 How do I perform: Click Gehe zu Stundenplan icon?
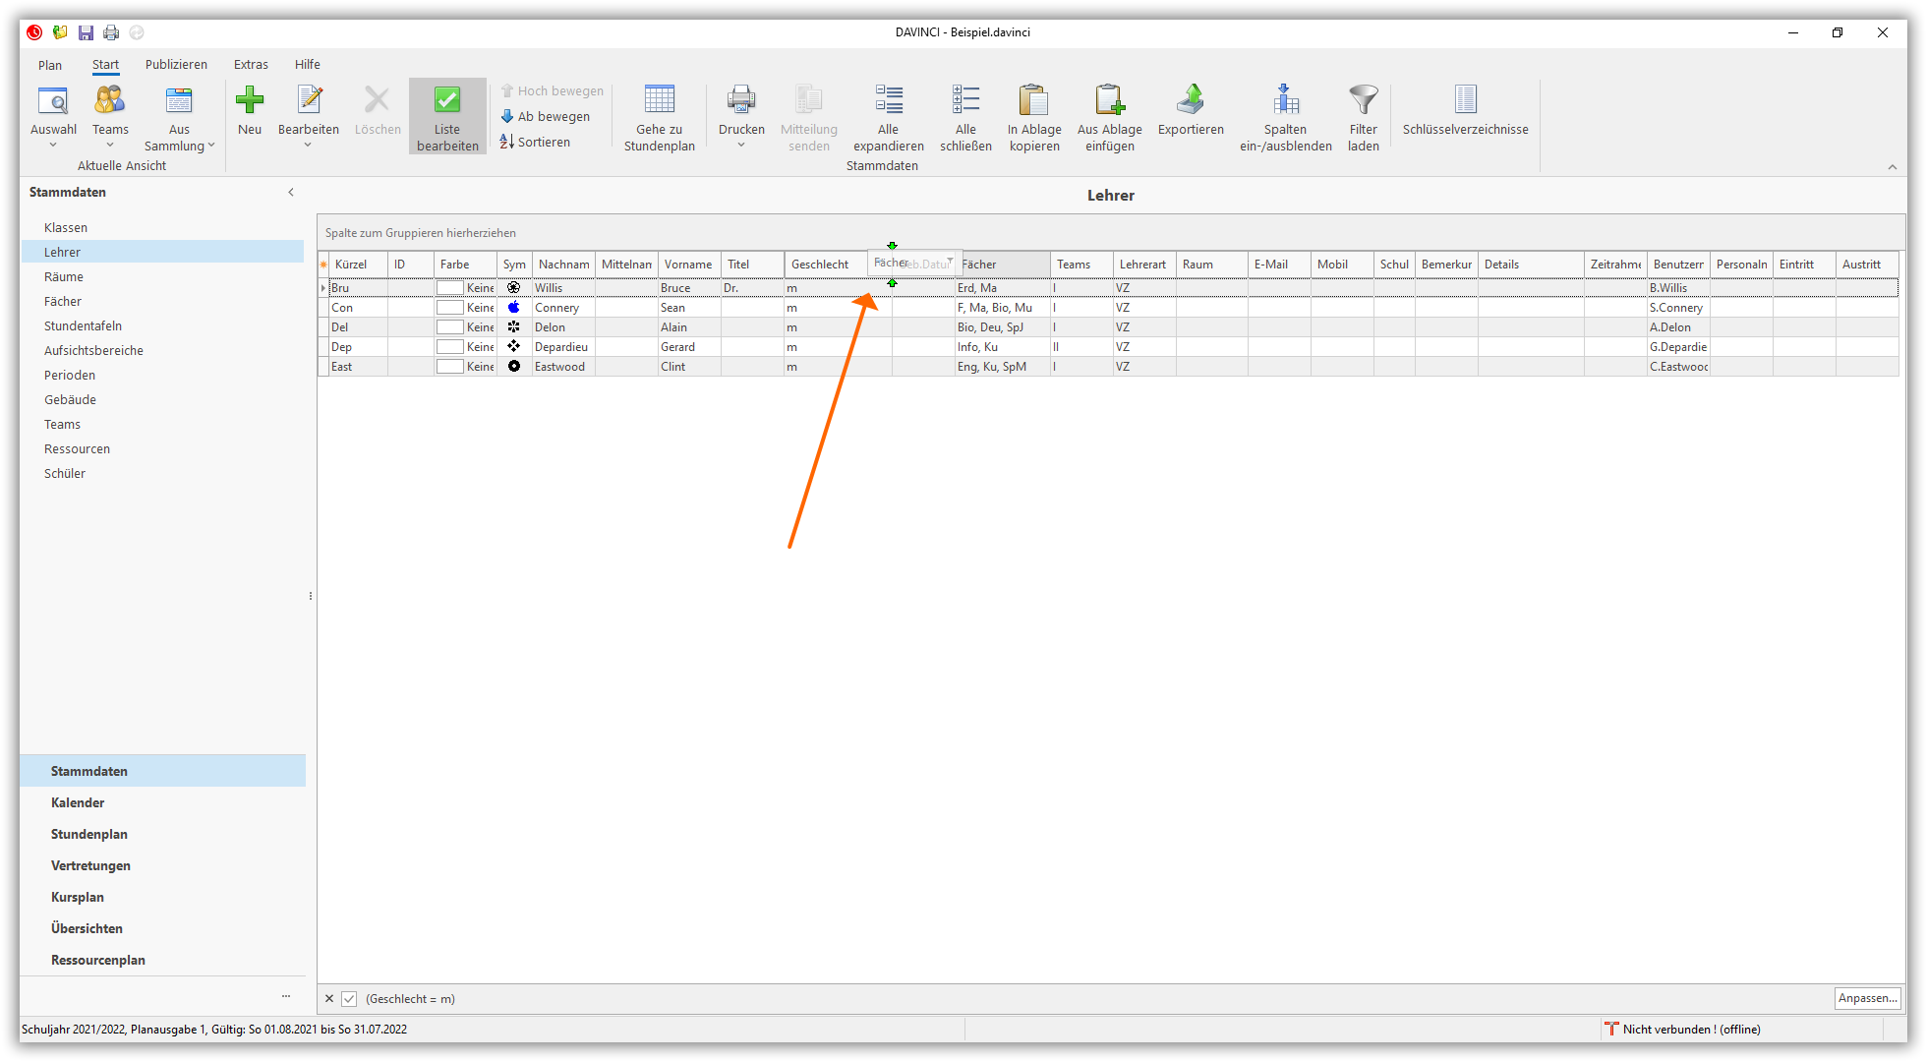(x=659, y=100)
